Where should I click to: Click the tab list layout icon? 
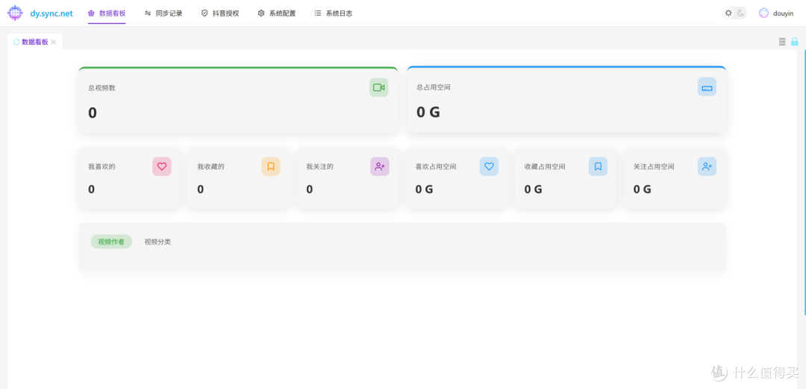coord(782,42)
